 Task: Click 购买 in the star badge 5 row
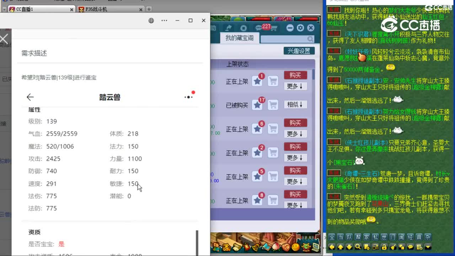(x=295, y=170)
